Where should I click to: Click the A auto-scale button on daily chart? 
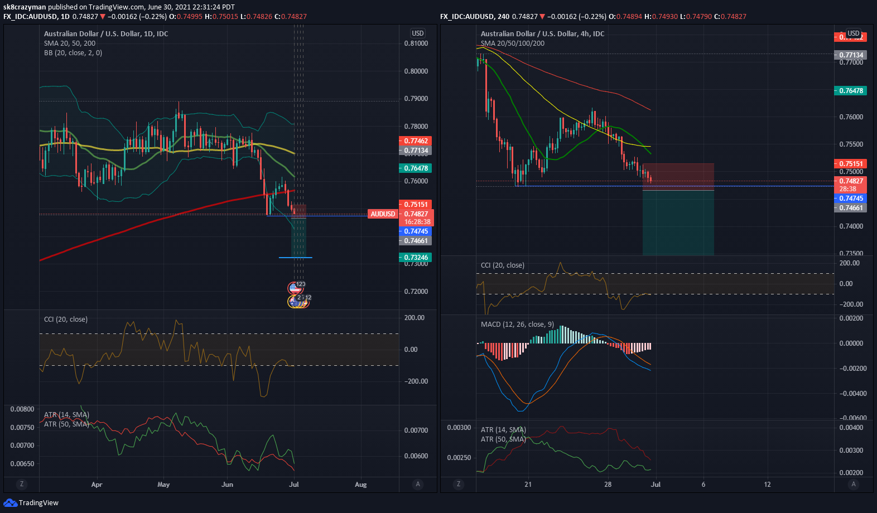coord(418,484)
